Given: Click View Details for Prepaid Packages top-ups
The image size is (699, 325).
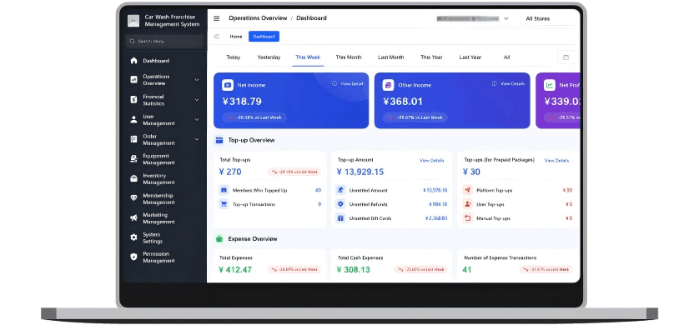Looking at the screenshot, I should 557,160.
